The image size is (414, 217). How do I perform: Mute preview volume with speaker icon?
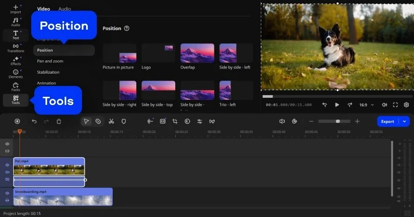pyautogui.click(x=383, y=104)
